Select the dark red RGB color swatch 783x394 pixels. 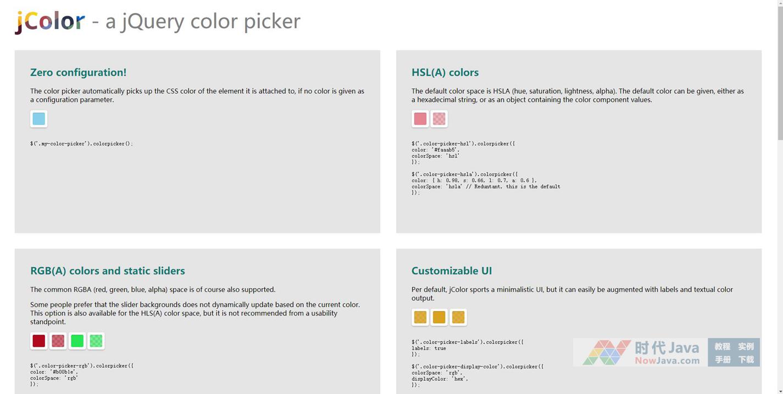click(38, 341)
